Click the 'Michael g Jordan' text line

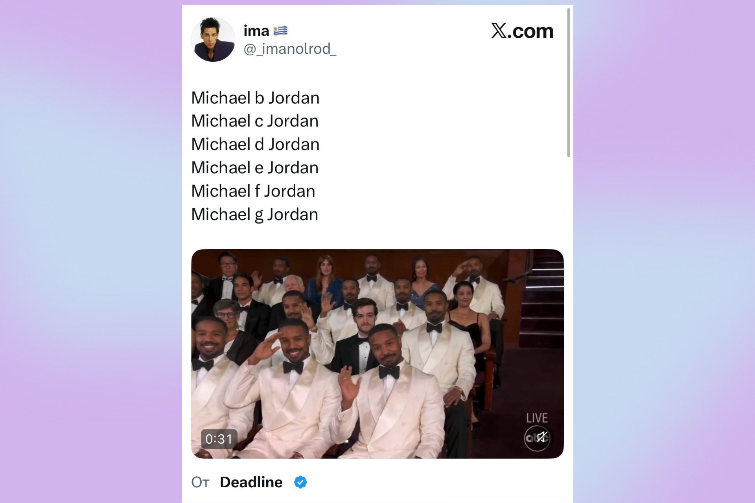click(254, 215)
